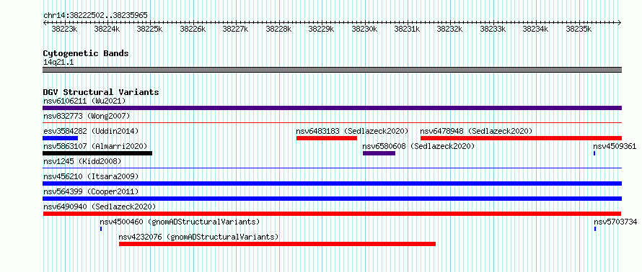
Task: Click the nsv6580608 (Sedlazeck2020) label text
Action: pos(418,146)
